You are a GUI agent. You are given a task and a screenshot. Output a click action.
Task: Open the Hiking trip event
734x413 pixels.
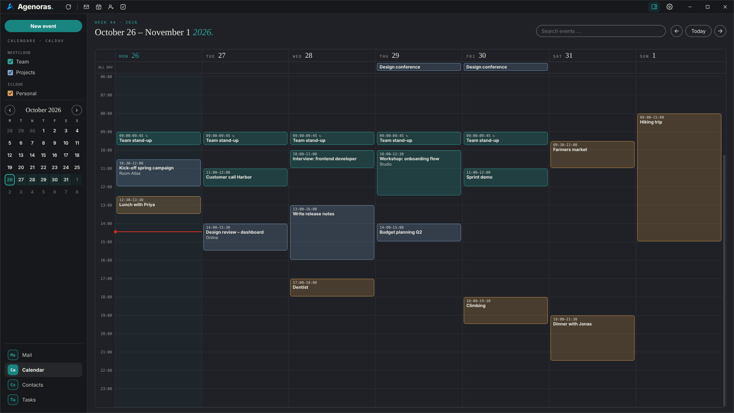(679, 177)
